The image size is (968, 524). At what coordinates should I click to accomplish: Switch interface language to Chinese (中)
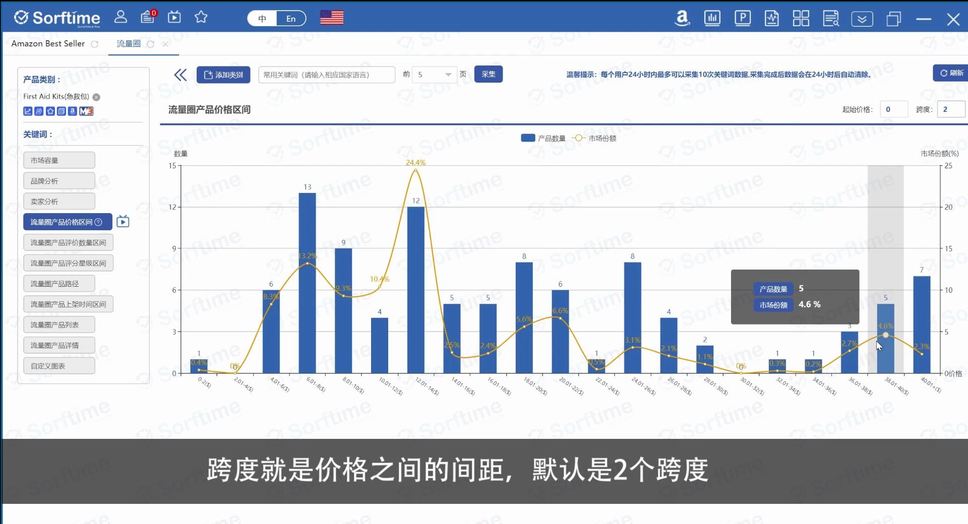[x=262, y=19]
